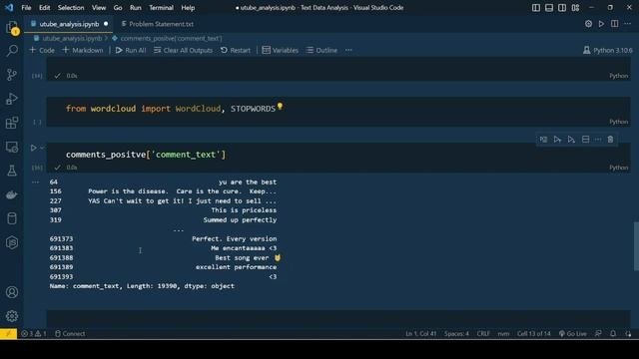Change cell language Python label of comments_positve cell

(x=619, y=168)
